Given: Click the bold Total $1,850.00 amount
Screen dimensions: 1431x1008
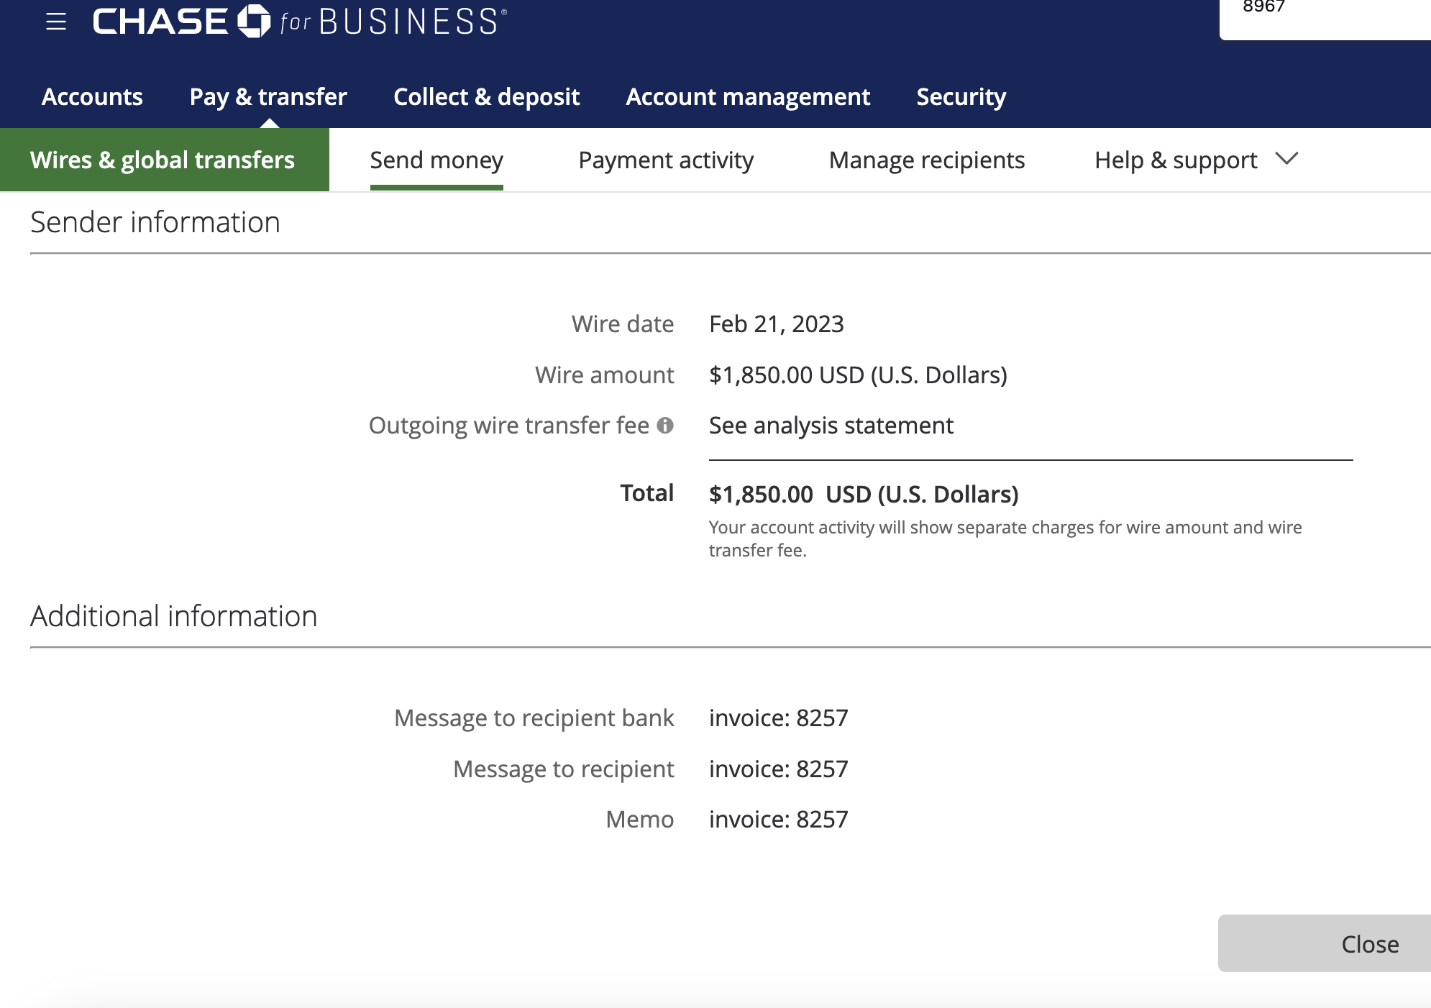Looking at the screenshot, I should (864, 494).
